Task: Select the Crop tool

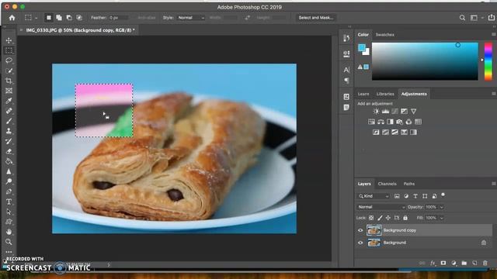Action: [9, 81]
